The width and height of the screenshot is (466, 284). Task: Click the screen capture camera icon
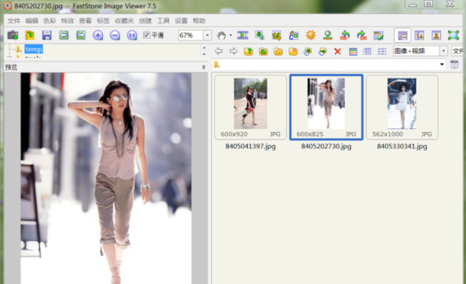click(x=13, y=35)
